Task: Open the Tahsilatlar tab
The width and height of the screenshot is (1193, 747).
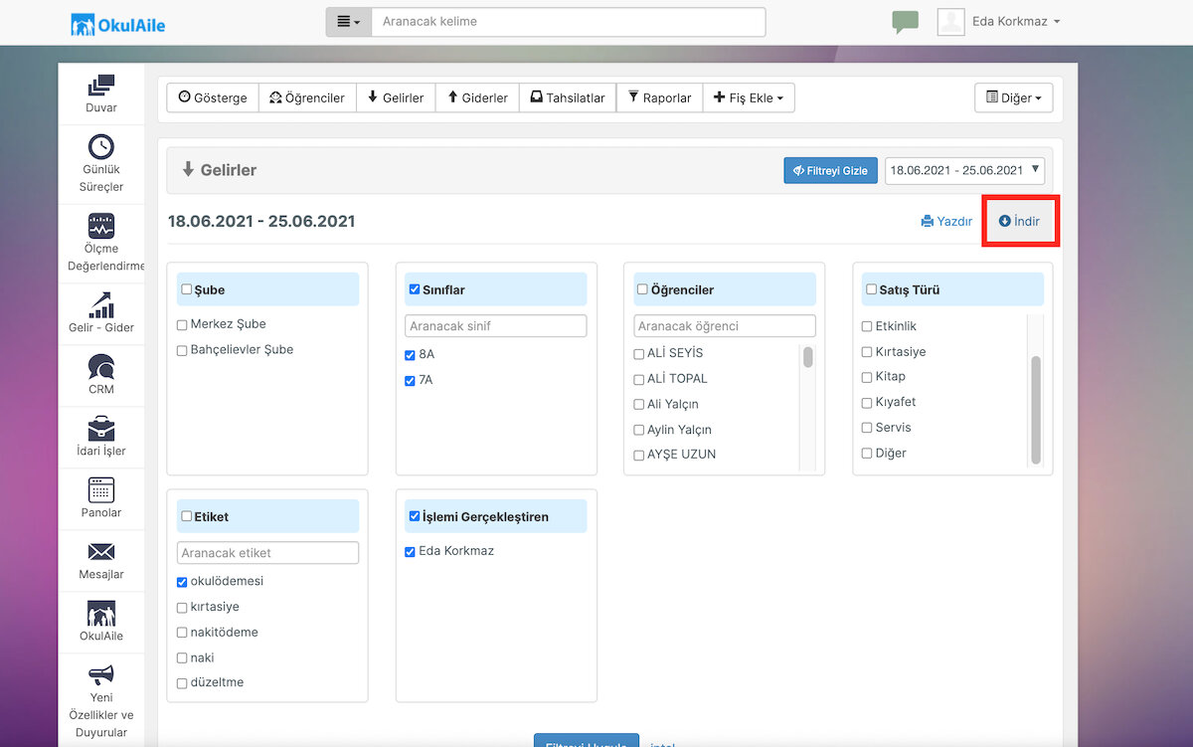Action: point(568,97)
